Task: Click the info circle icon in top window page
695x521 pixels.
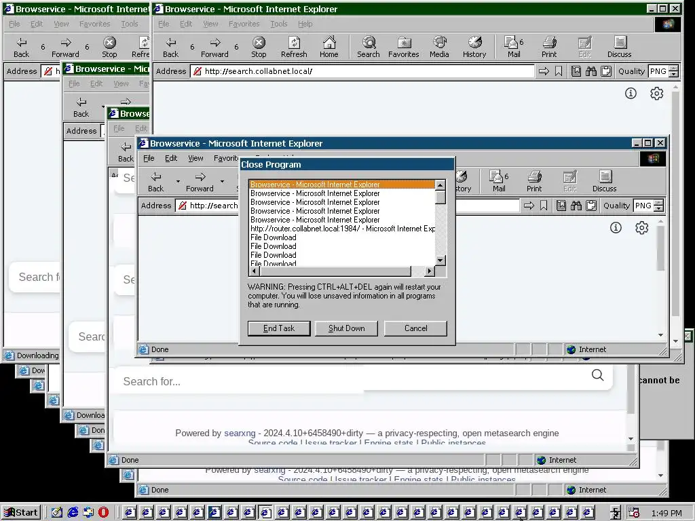Action: pos(631,93)
